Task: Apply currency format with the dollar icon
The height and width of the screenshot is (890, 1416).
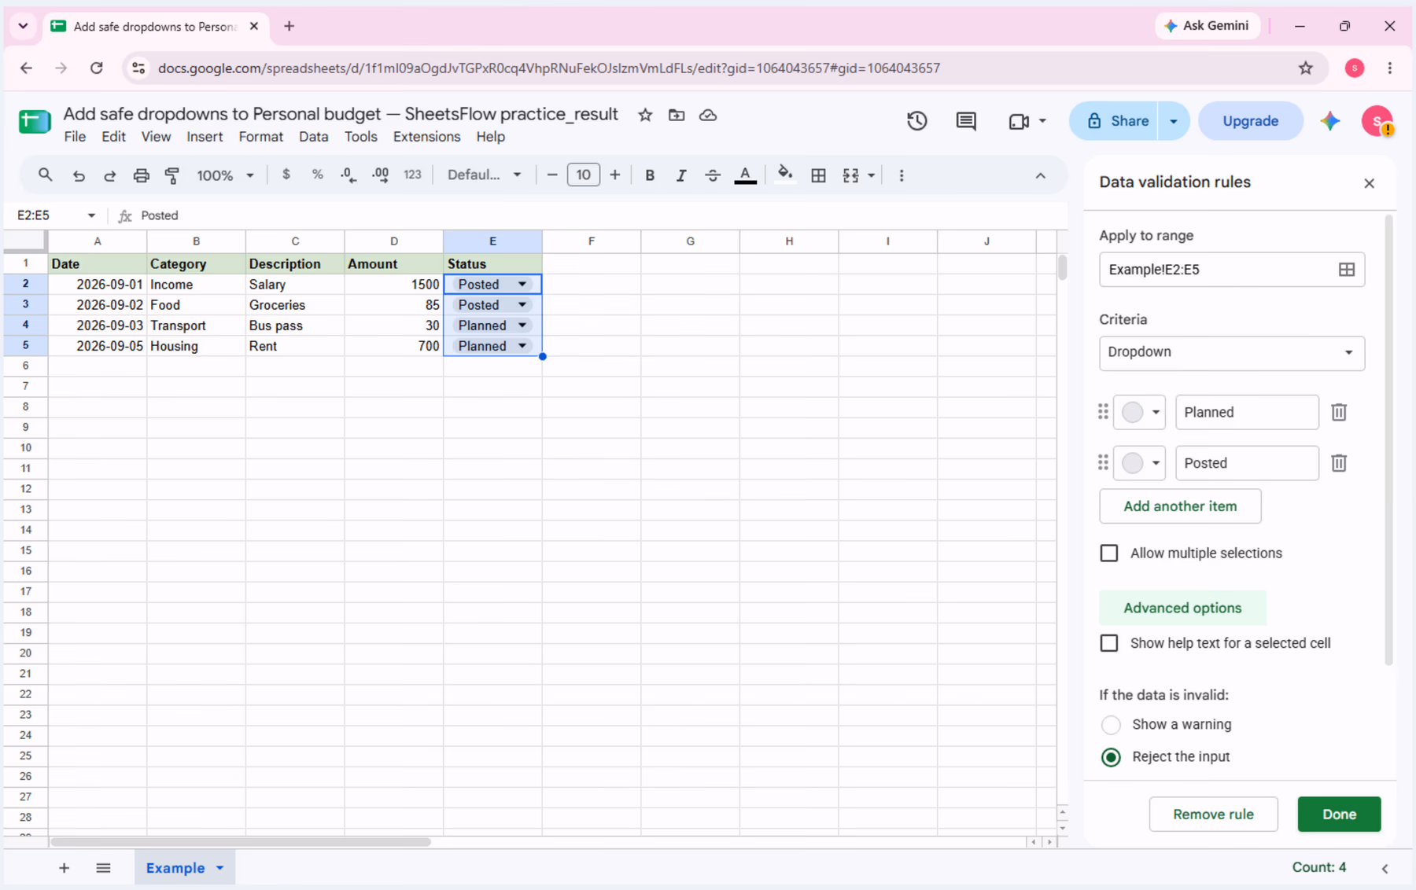Action: pyautogui.click(x=286, y=175)
